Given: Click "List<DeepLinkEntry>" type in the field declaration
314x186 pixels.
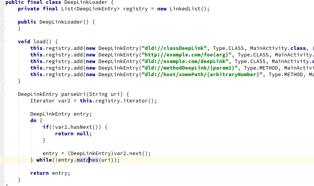Looking at the screenshot, I should point(91,9).
